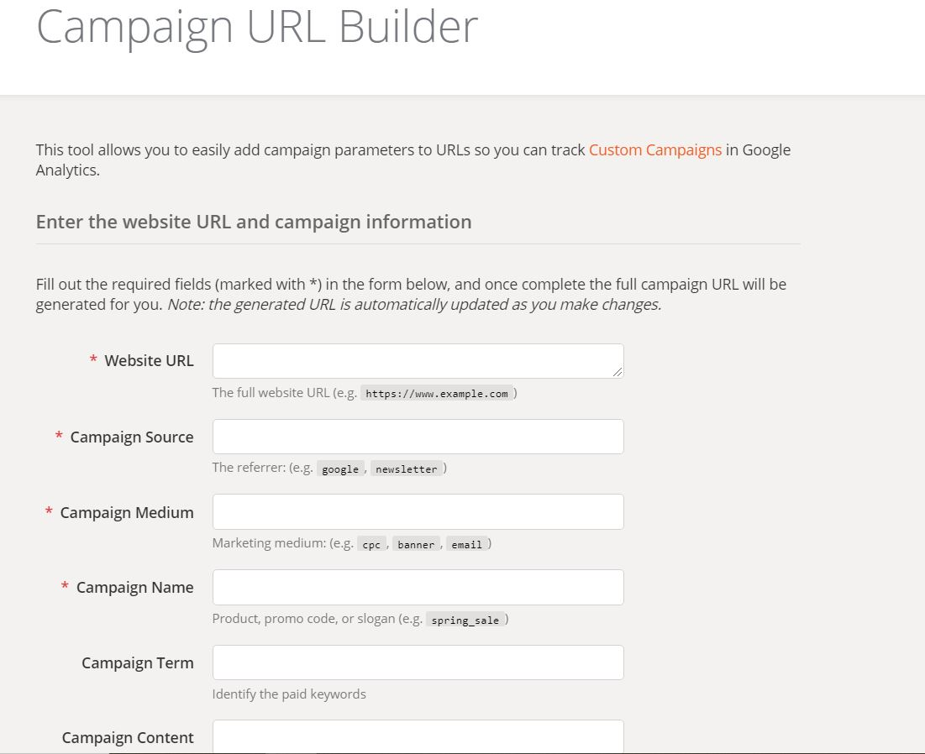Select the spring_sale example code snippet
Screen dimensions: 925x754
(x=465, y=620)
